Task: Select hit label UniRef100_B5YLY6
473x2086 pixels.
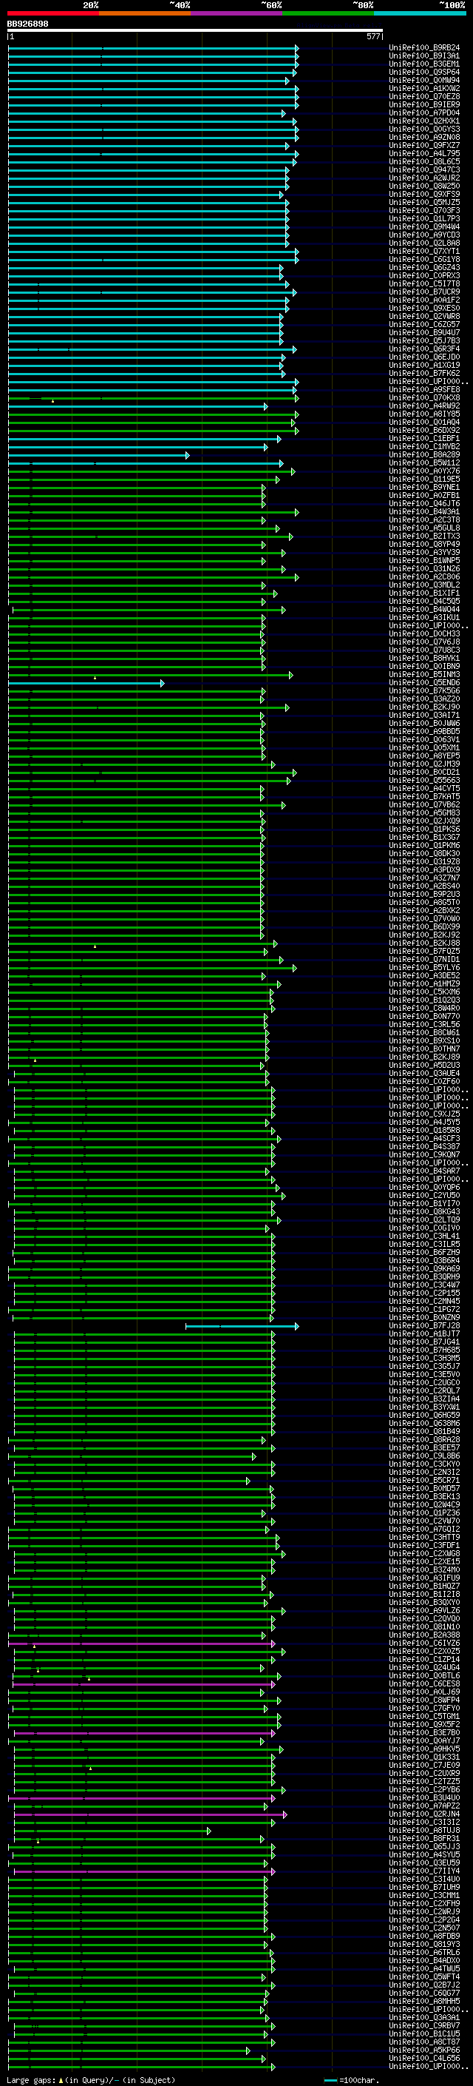Action: (x=424, y=968)
